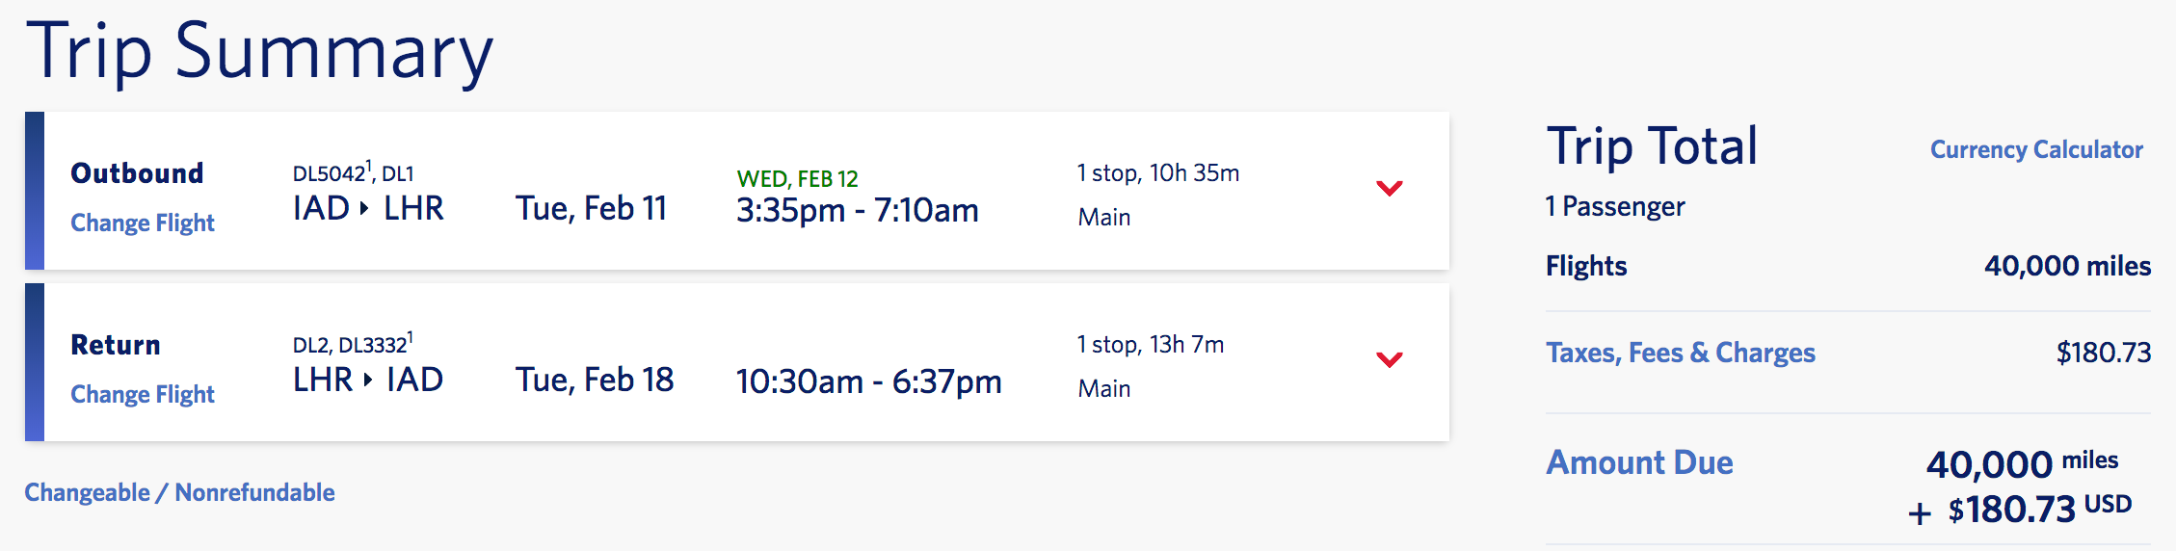2176x551 pixels.
Task: Click the 10:30am - 6:37pm return time
Action: pyautogui.click(x=868, y=381)
